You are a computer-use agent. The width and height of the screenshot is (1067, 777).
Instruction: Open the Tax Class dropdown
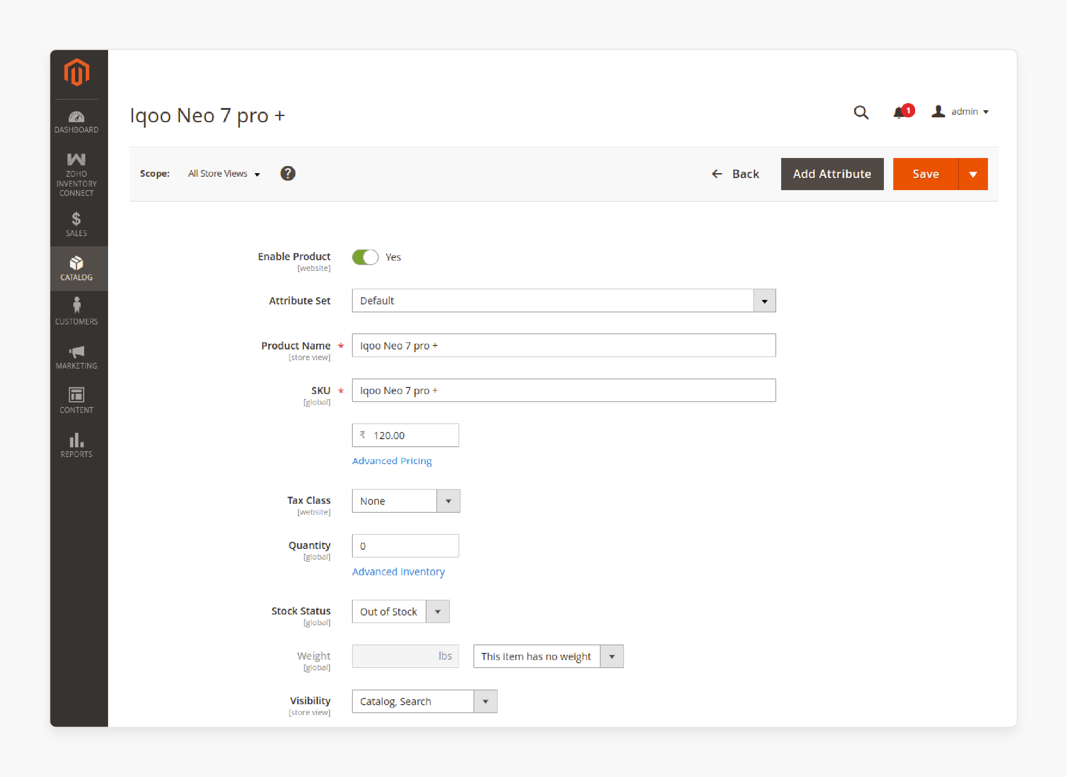406,501
